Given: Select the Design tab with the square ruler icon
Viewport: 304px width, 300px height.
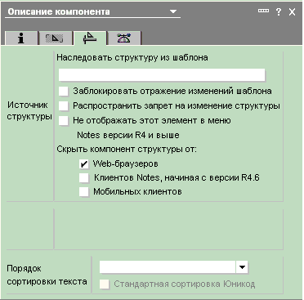Looking at the screenshot, I should click(x=90, y=38).
